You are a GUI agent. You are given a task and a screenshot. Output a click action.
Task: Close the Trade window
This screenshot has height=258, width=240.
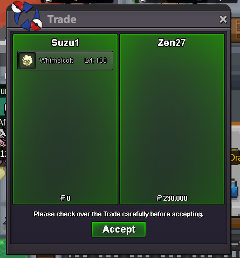pyautogui.click(x=223, y=19)
